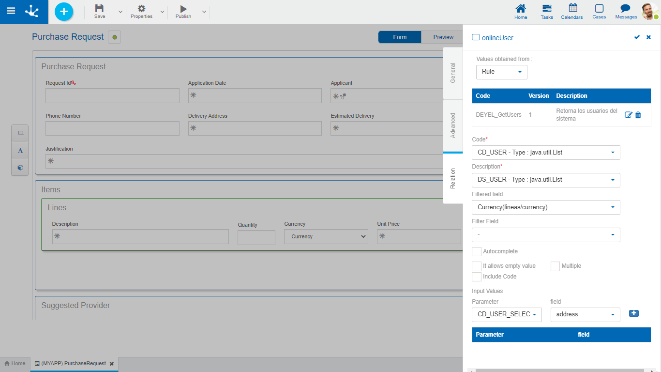661x372 pixels.
Task: Go to Home in bottom tab bar
Action: click(x=15, y=363)
